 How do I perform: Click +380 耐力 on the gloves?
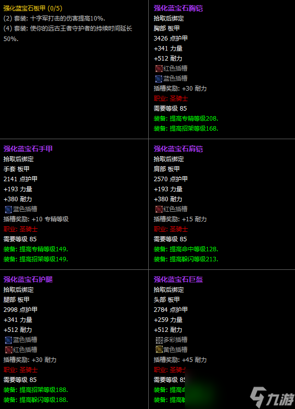click(x=18, y=199)
